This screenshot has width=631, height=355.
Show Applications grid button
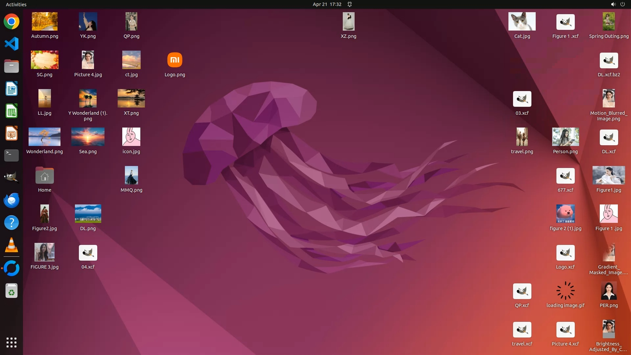[x=12, y=342]
